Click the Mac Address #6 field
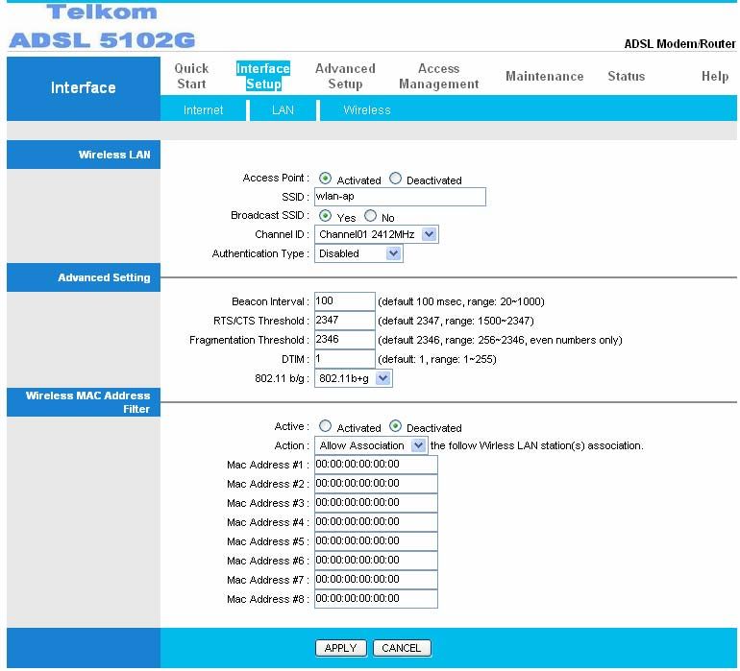The image size is (740, 671). 376,561
